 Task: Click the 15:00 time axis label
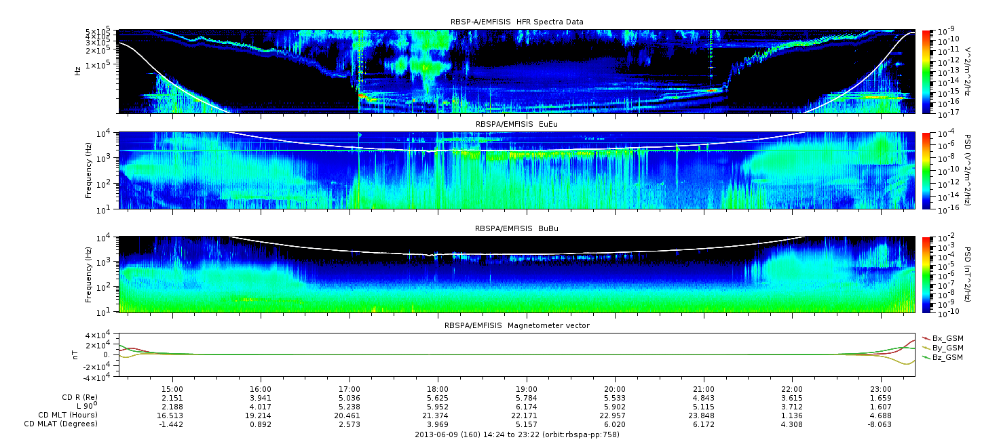coord(172,390)
